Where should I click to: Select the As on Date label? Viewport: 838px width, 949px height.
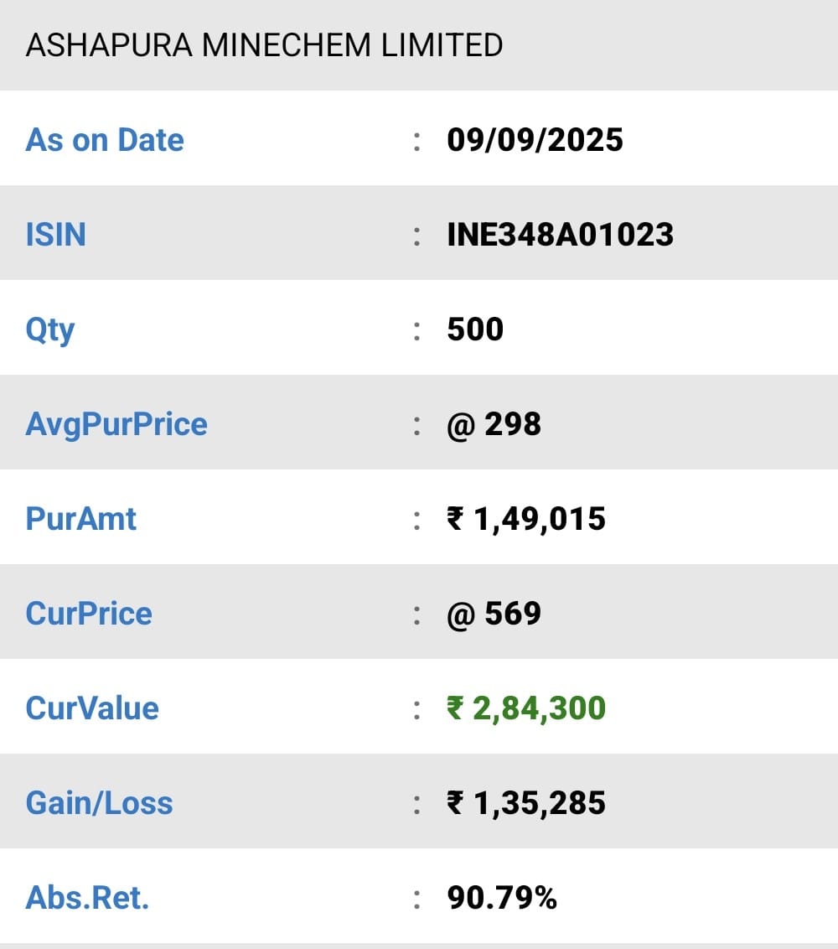tap(105, 139)
